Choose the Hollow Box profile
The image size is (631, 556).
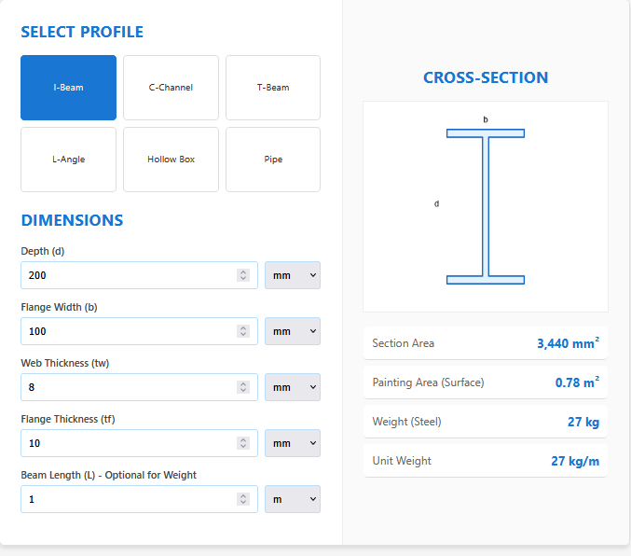[x=171, y=160]
